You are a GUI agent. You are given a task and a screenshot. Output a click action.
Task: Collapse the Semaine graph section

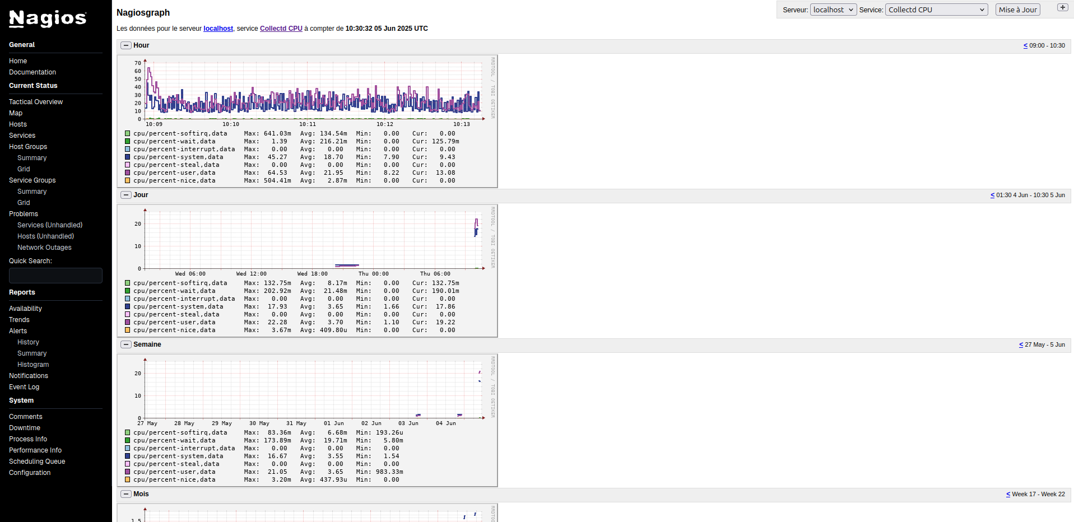click(x=126, y=344)
